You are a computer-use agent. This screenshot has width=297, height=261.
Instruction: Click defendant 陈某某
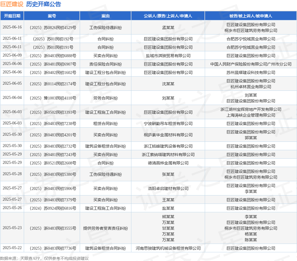(251, 240)
